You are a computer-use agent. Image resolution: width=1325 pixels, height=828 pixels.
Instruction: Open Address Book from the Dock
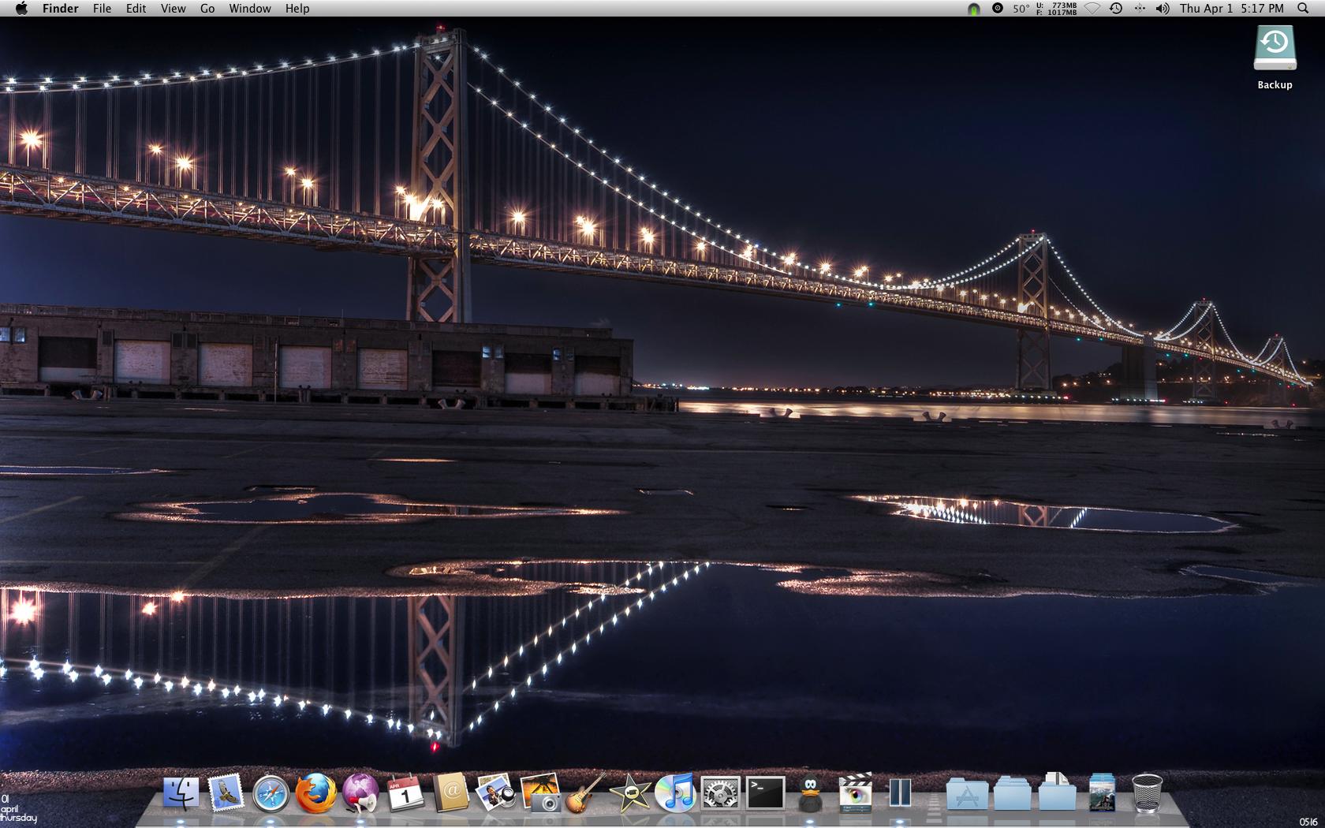pyautogui.click(x=450, y=793)
